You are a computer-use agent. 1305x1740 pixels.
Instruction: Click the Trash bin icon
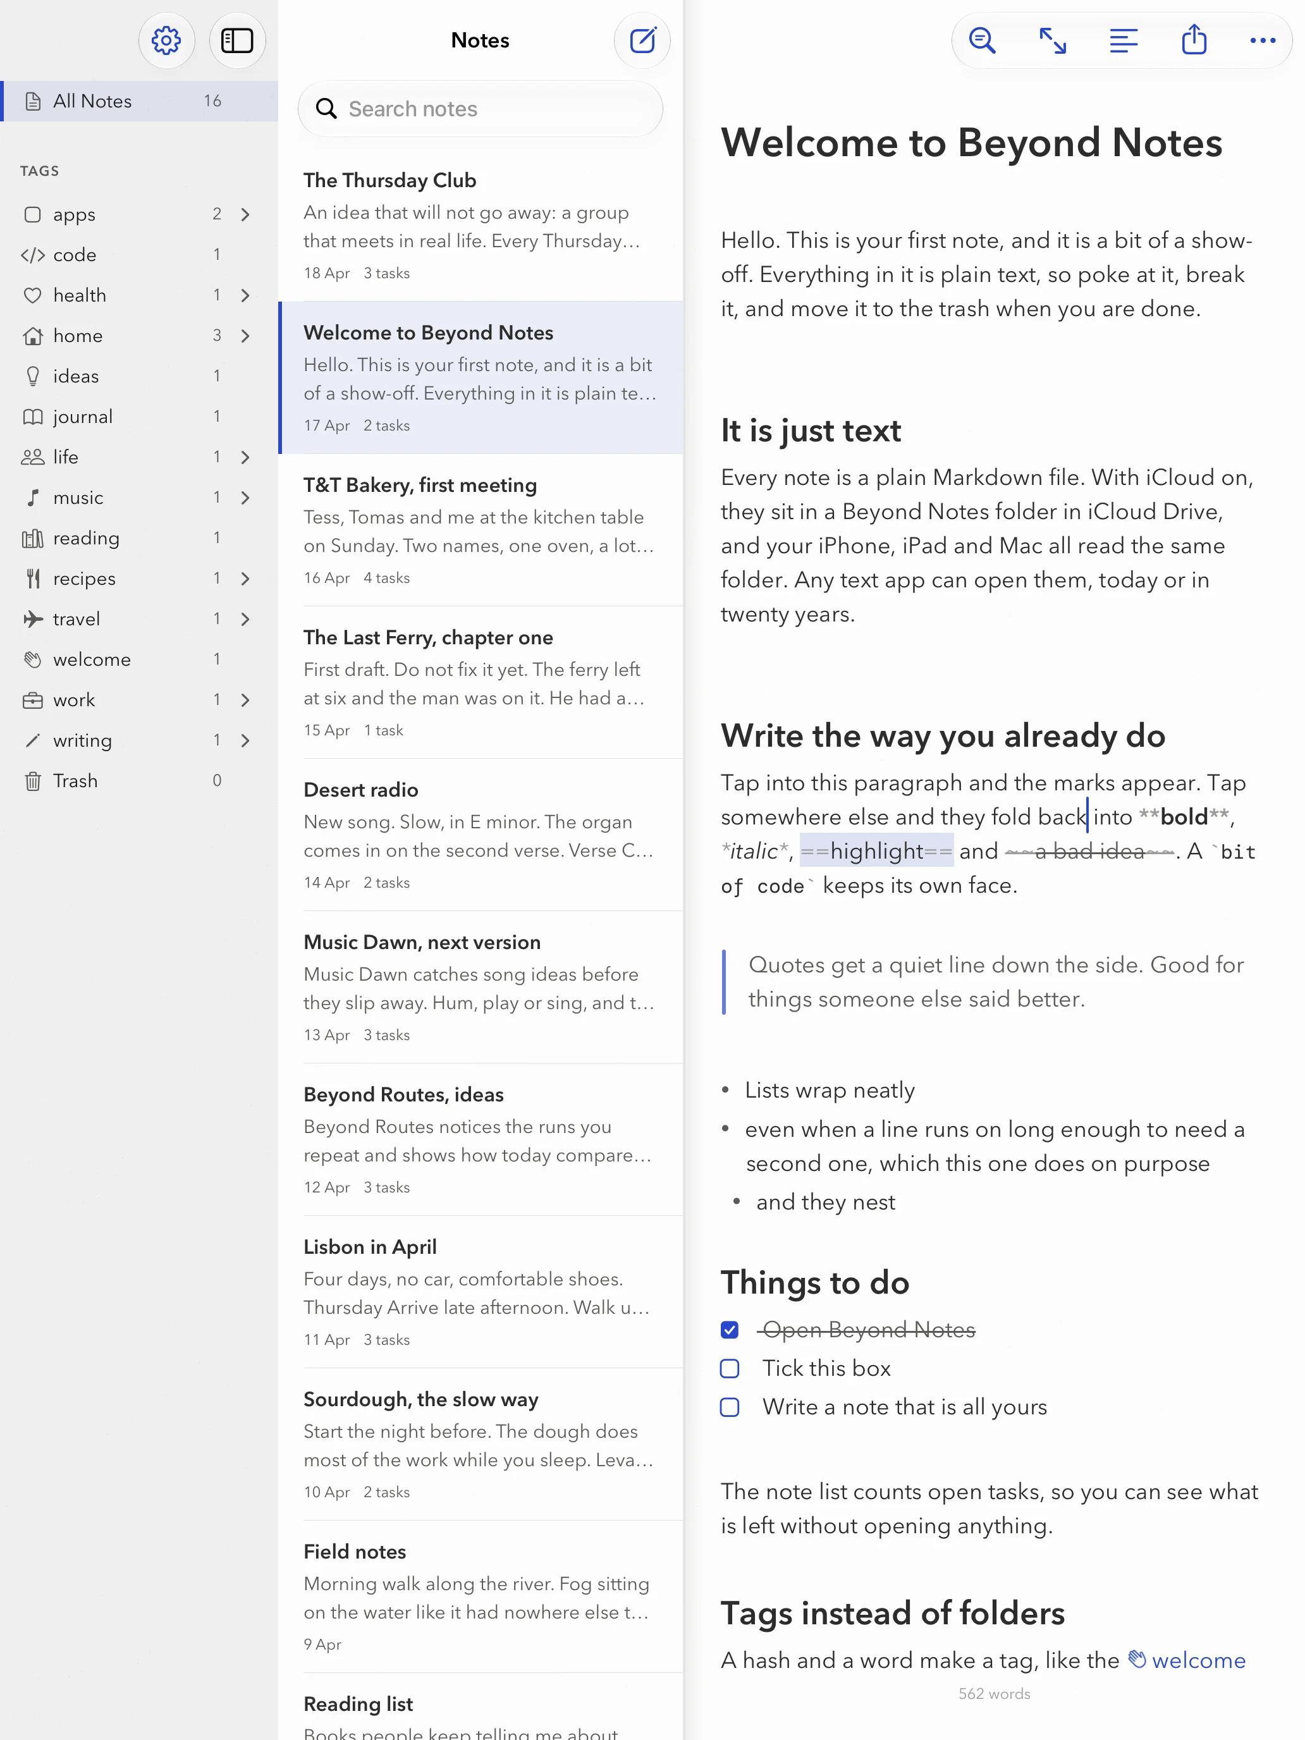[32, 782]
